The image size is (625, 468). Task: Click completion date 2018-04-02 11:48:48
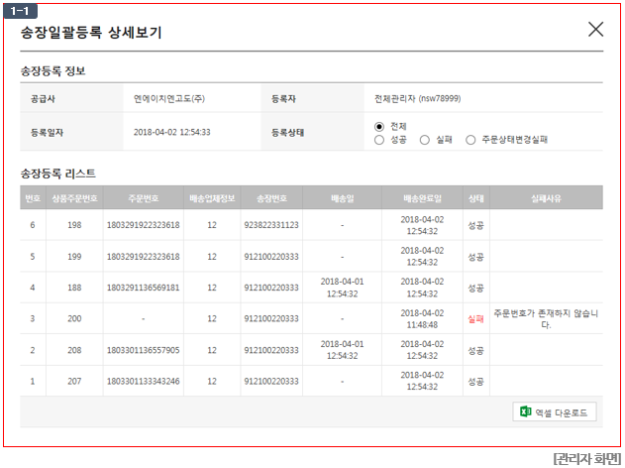[x=422, y=319]
